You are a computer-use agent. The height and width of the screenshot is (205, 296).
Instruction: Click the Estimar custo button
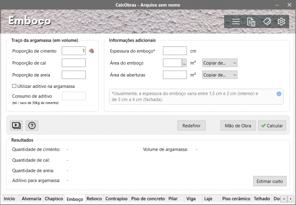pos(269,181)
